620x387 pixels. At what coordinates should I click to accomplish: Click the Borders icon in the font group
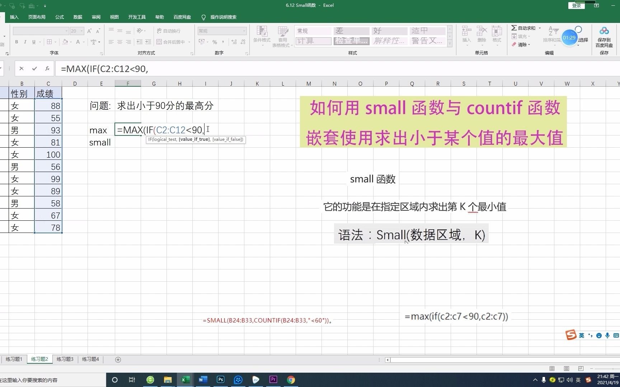click(x=50, y=42)
